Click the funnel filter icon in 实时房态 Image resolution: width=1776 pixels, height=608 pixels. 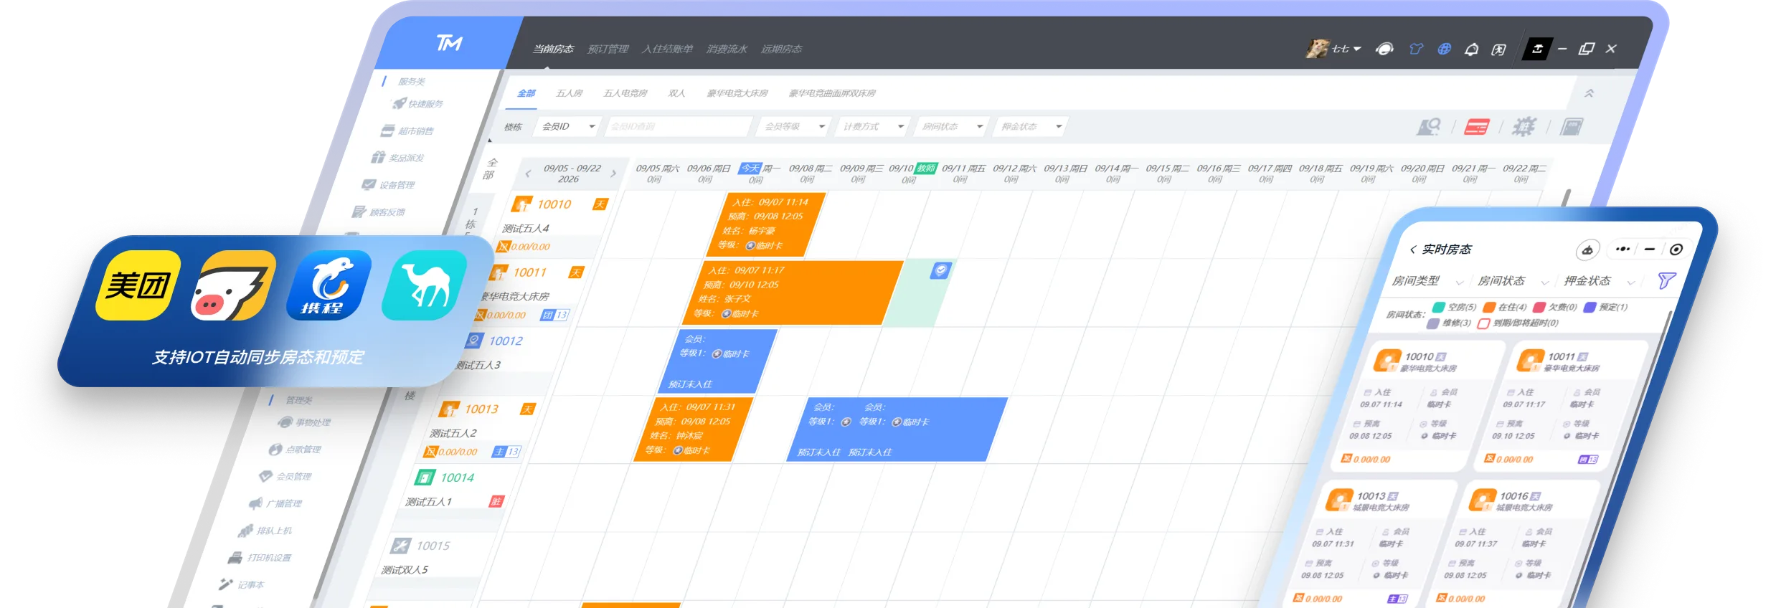coord(1666,280)
